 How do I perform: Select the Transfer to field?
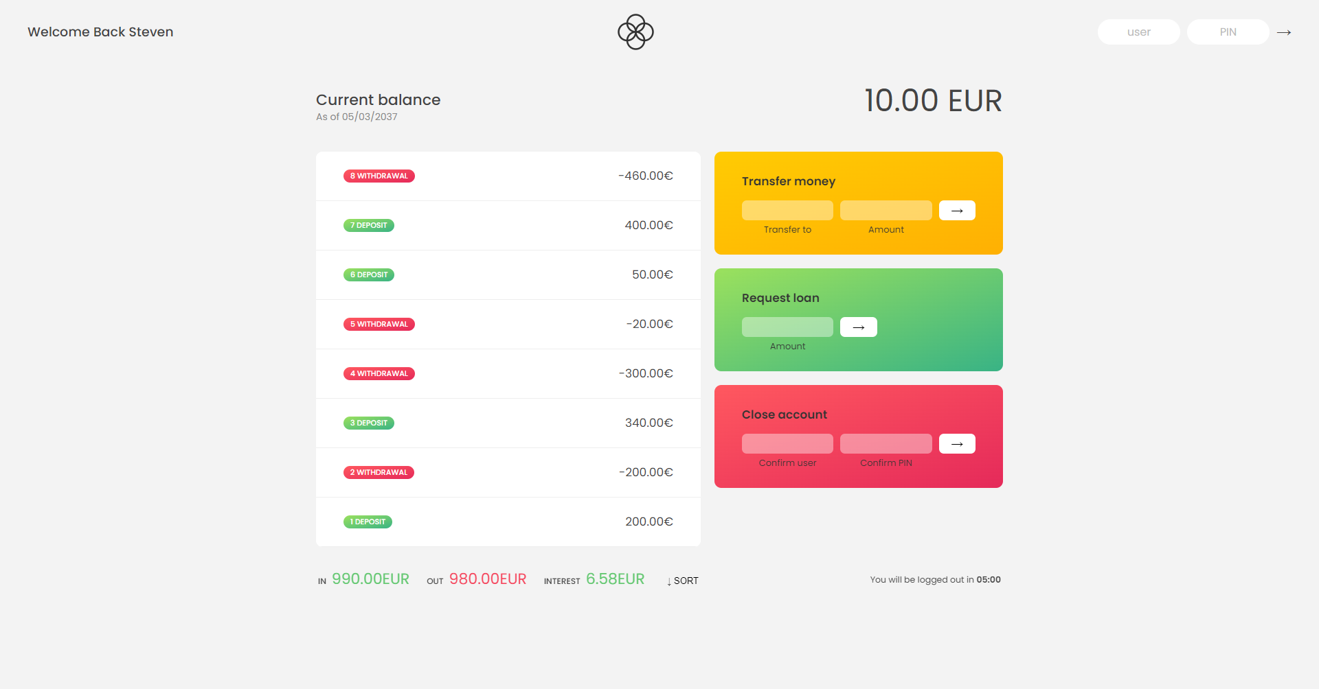[x=787, y=210]
